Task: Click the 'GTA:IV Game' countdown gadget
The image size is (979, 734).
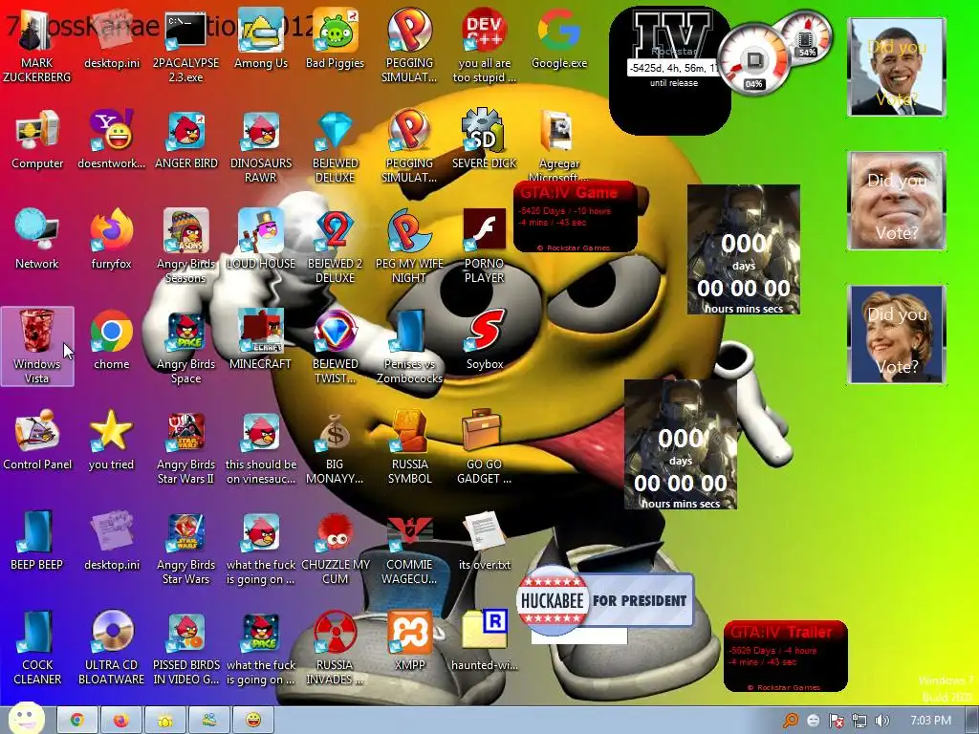Action: coord(575,217)
